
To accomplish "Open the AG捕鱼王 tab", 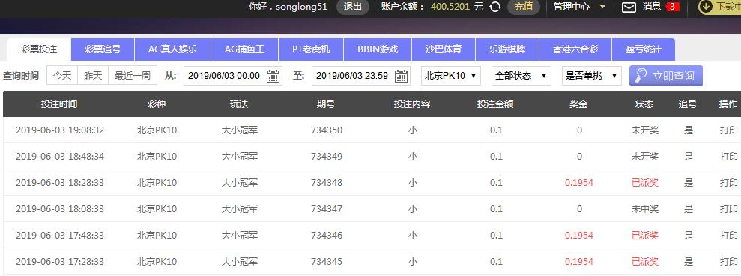I will click(244, 49).
